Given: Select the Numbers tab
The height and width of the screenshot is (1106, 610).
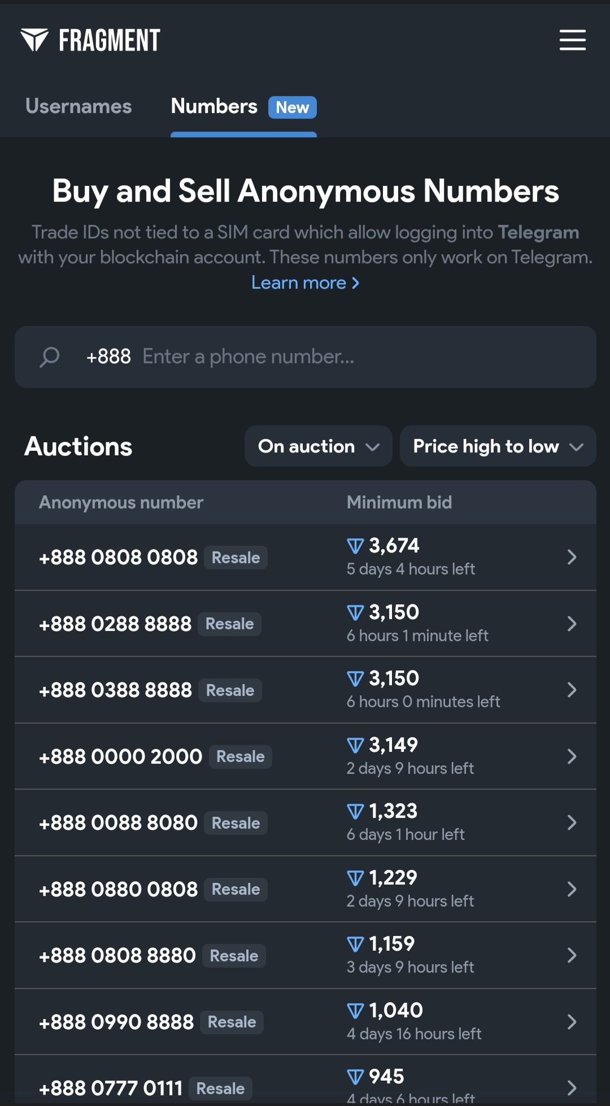Looking at the screenshot, I should (x=214, y=106).
